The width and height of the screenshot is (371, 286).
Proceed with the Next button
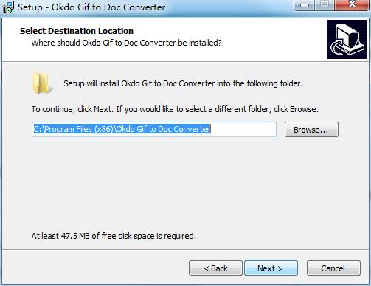point(271,268)
